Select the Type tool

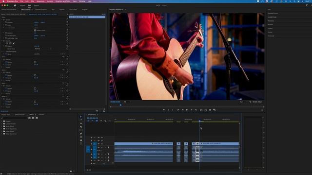point(81,144)
